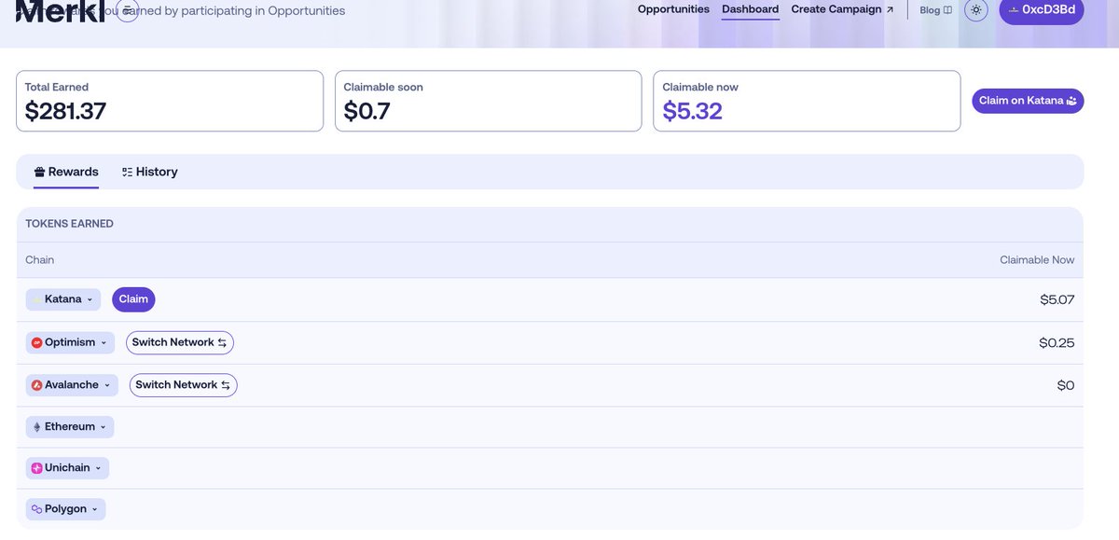Open the Create Campaign link
The height and width of the screenshot is (540, 1119).
(x=842, y=9)
